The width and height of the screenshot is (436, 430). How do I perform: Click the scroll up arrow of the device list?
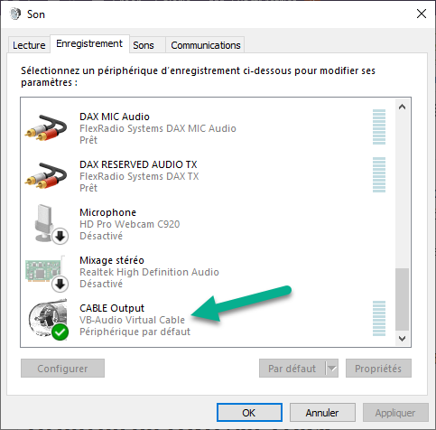(x=402, y=107)
